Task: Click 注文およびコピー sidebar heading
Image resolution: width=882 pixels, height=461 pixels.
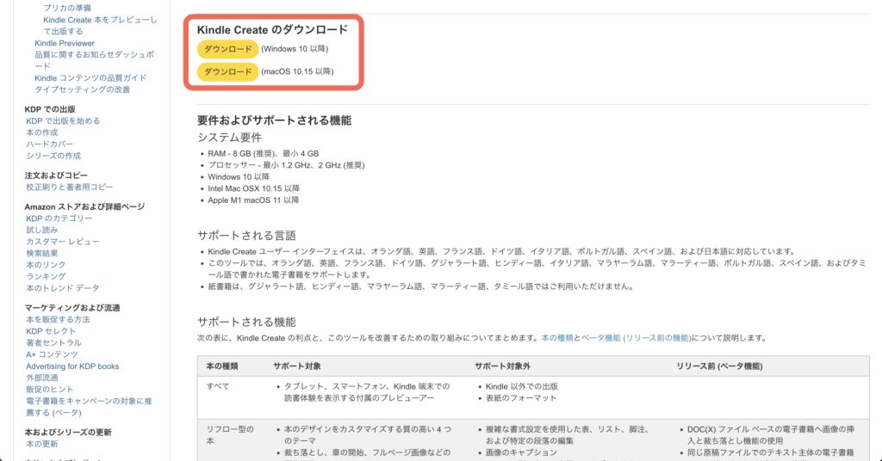Action: 56,175
